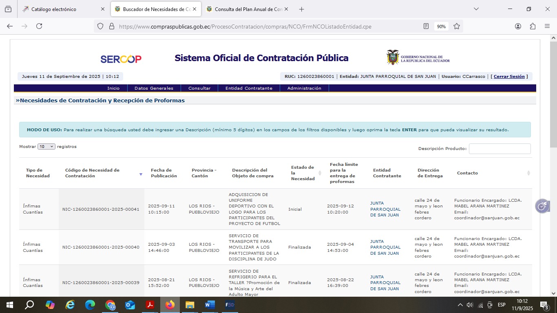Click the Descripción Producto search field
The height and width of the screenshot is (313, 557).
[500, 149]
